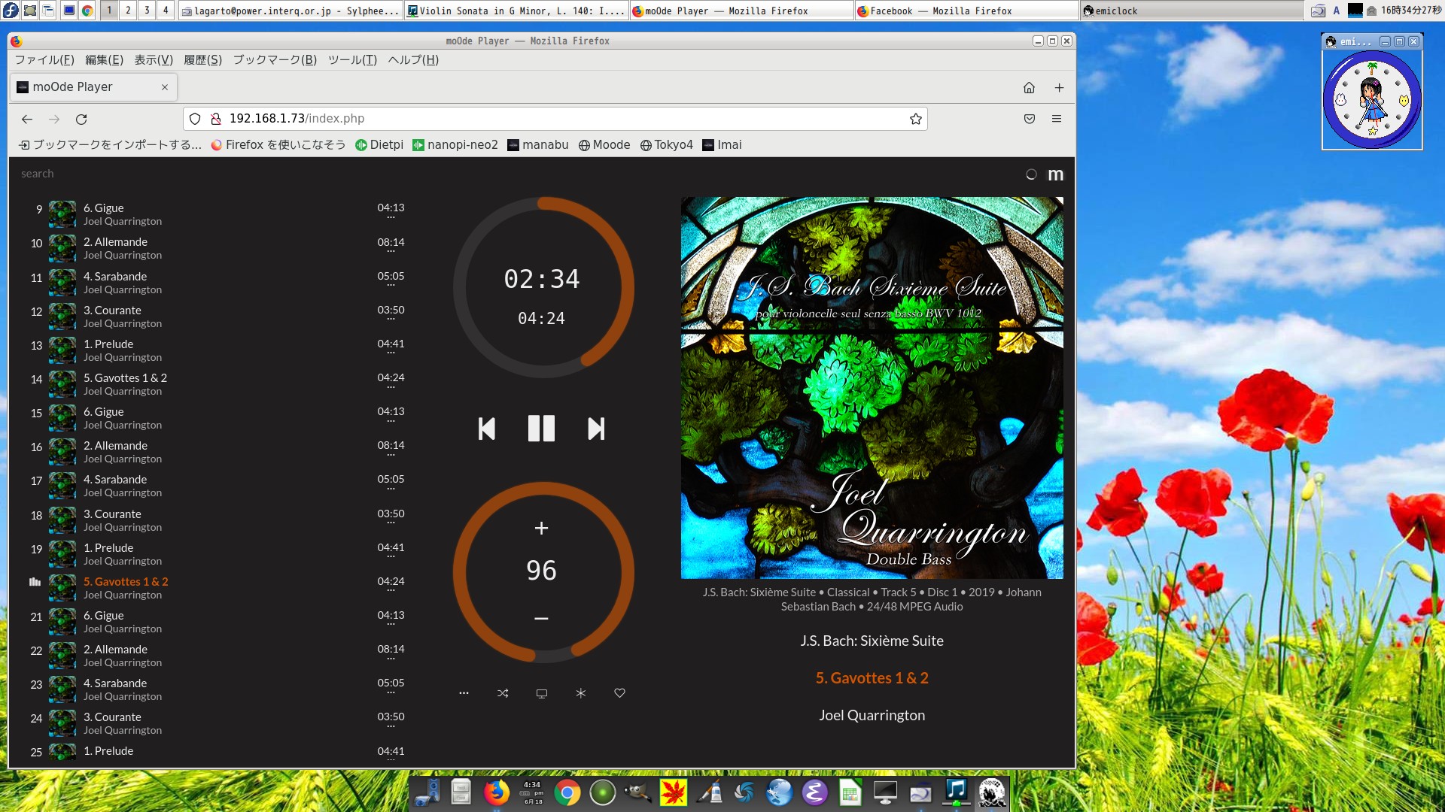Add current track to favorites heart
Viewport: 1445px width, 812px height.
619,693
